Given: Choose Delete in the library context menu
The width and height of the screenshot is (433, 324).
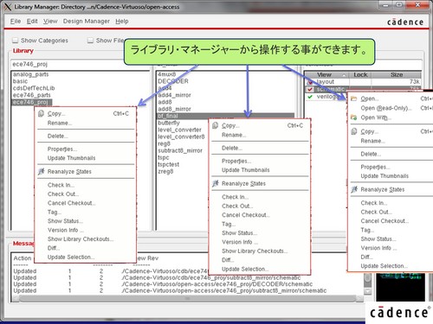Looking at the screenshot, I should pos(58,136).
